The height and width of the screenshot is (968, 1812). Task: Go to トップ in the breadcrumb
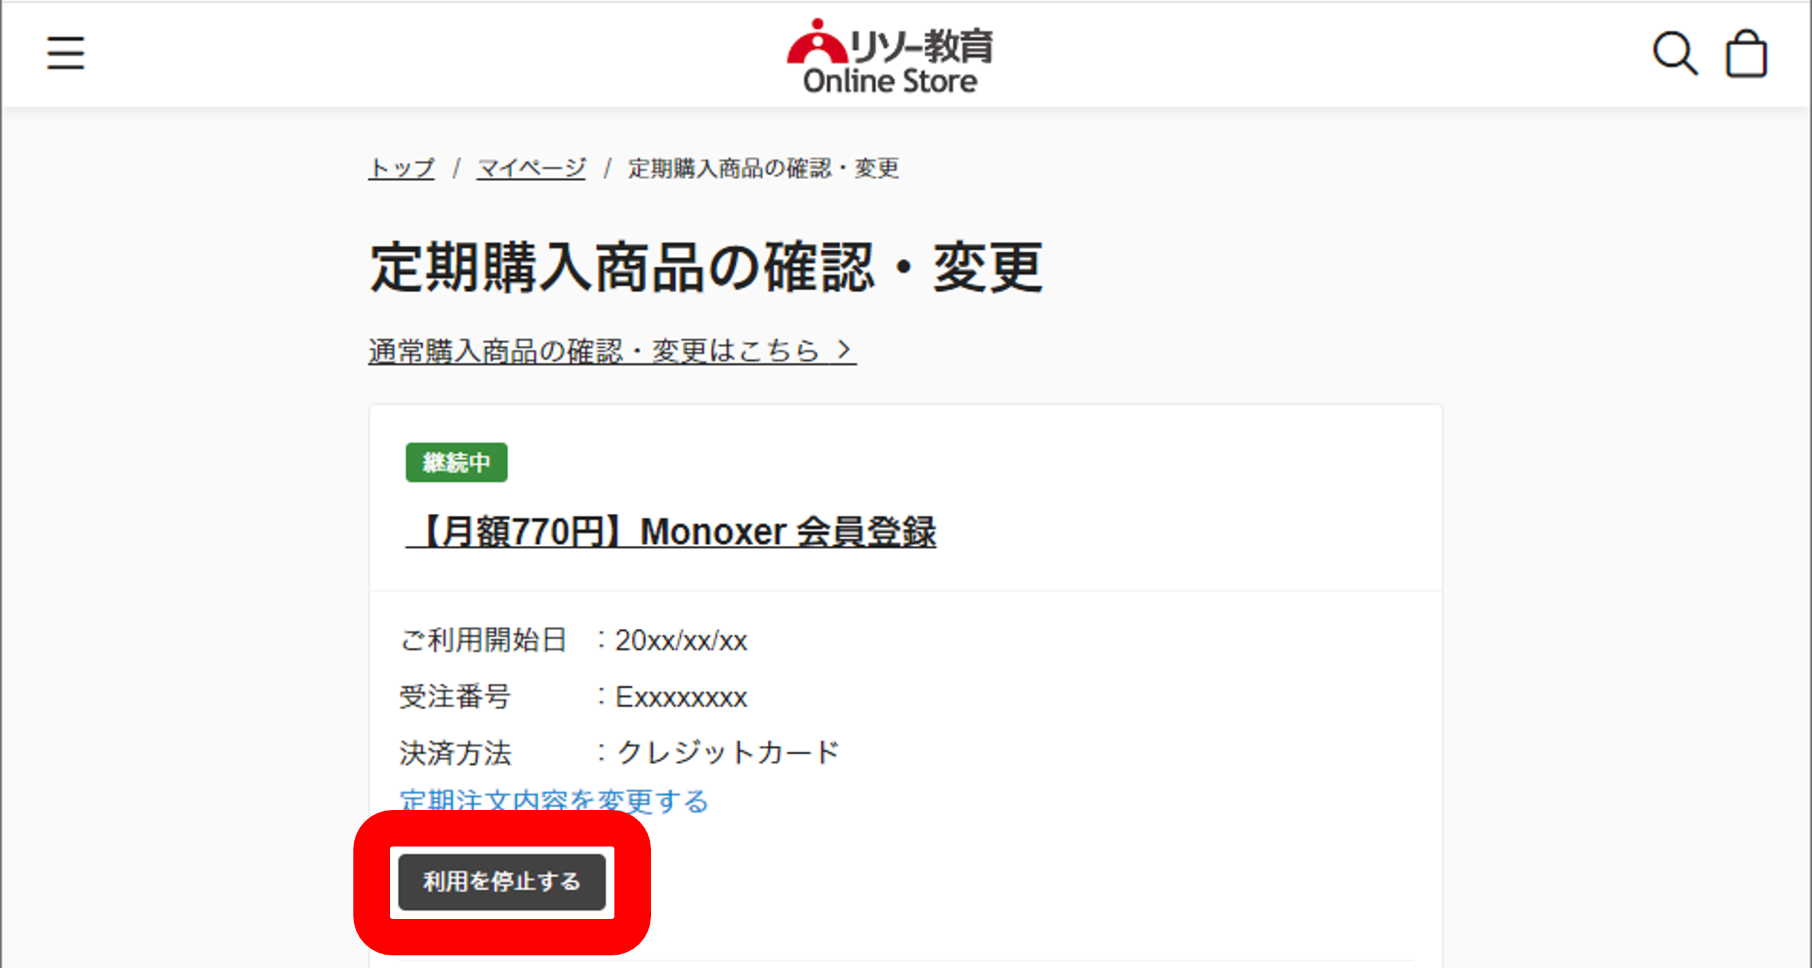(x=402, y=168)
